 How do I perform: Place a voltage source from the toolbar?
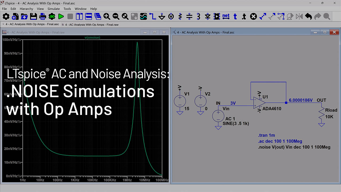click(171, 17)
